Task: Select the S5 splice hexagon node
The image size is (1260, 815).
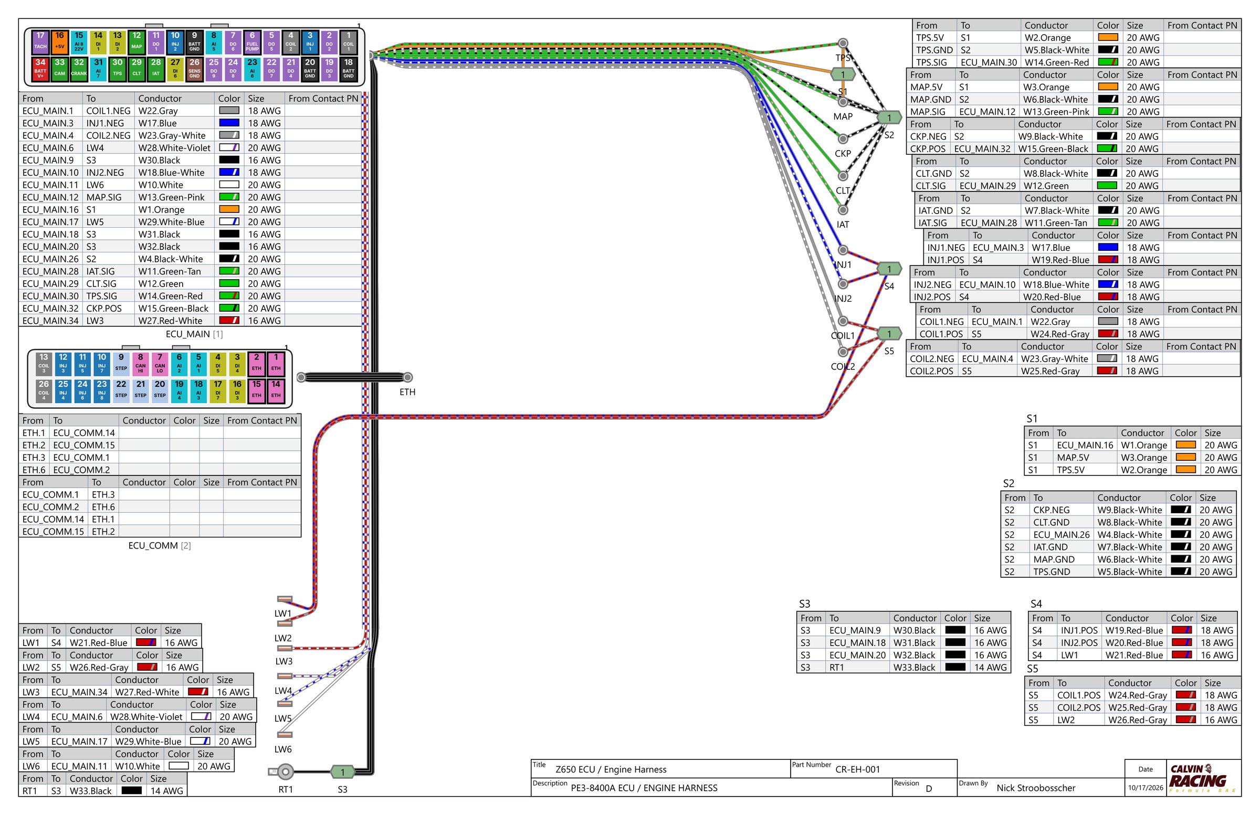Action: coord(889,333)
